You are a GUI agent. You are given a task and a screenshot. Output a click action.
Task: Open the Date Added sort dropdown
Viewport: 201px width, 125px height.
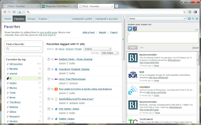(x=110, y=53)
